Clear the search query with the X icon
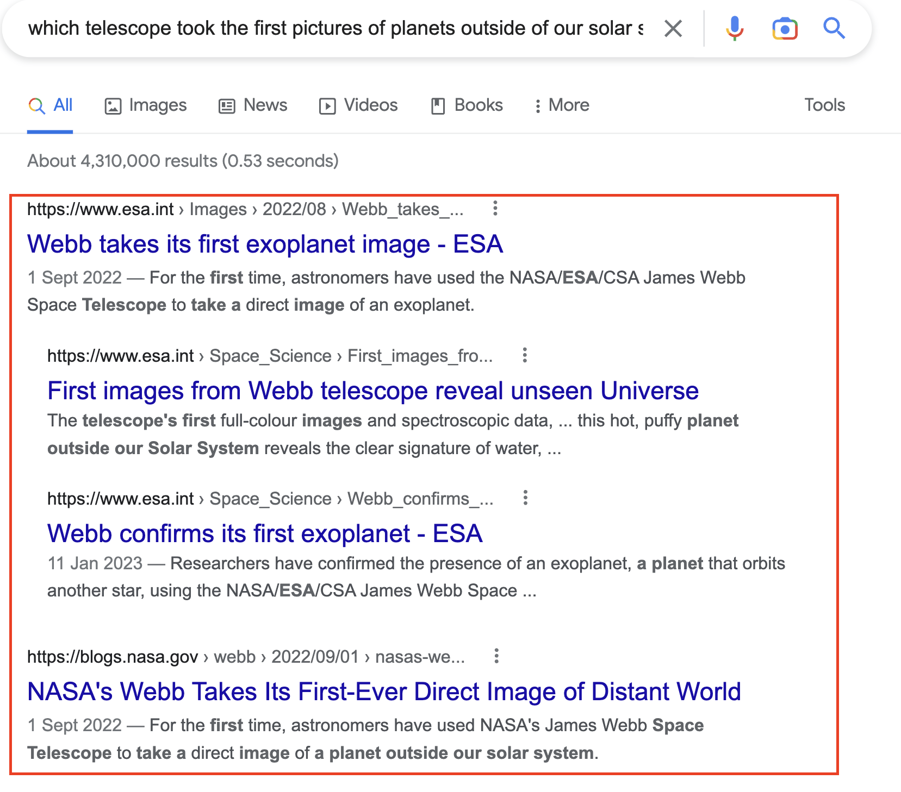Viewport: 901px width, 792px height. point(673,28)
